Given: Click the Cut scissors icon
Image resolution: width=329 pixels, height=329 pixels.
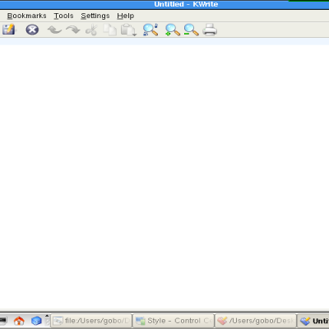Looking at the screenshot, I should (x=91, y=30).
